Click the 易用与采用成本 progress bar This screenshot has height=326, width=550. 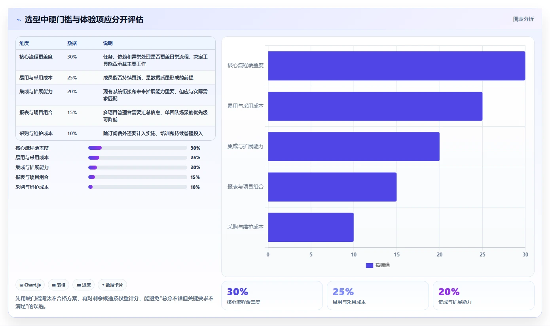coord(138,158)
